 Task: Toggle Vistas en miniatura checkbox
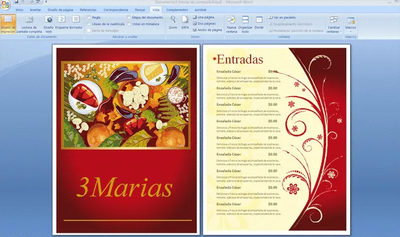pos(129,24)
